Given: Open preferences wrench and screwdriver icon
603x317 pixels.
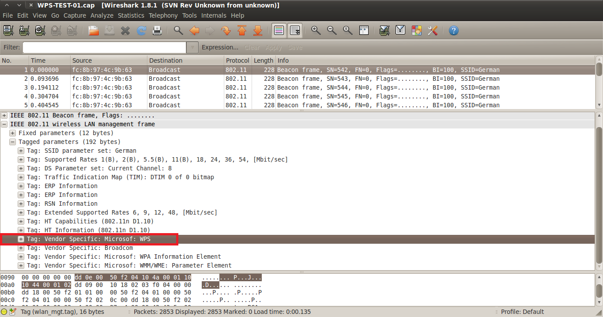Looking at the screenshot, I should 432,30.
